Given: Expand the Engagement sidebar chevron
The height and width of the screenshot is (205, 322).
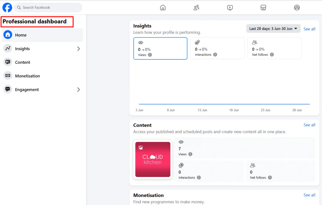Looking at the screenshot, I should pos(78,90).
